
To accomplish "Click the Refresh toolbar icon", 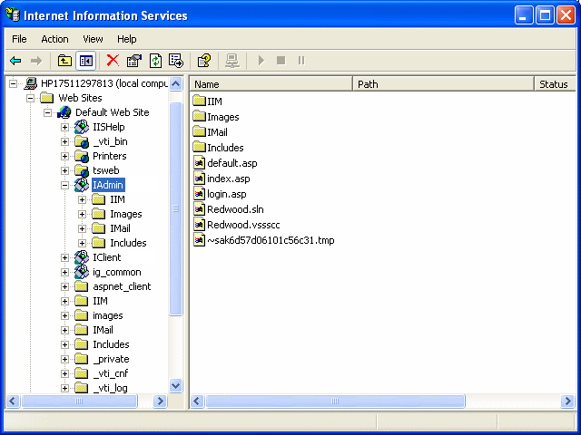I will pyautogui.click(x=155, y=61).
